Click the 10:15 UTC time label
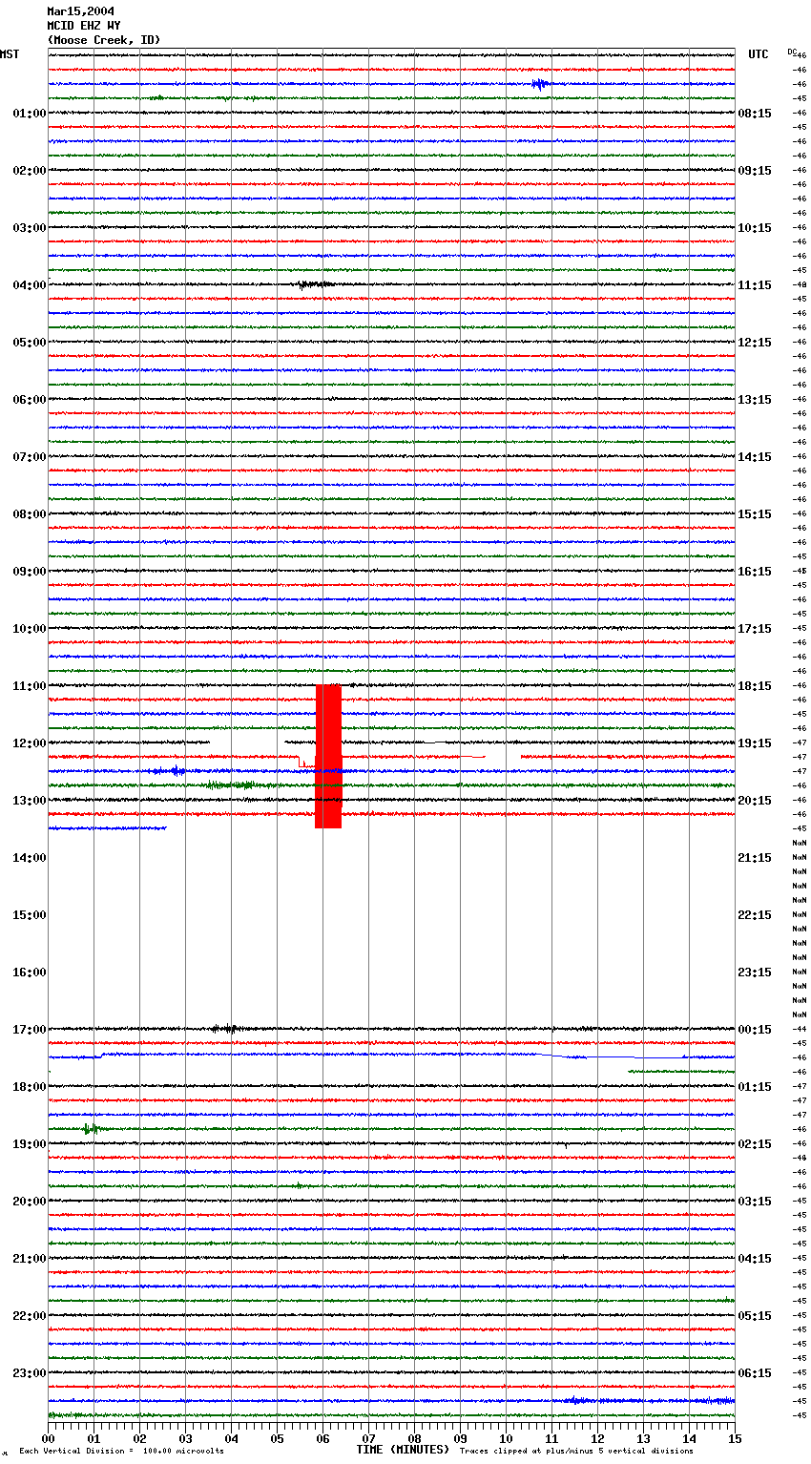 tap(755, 228)
